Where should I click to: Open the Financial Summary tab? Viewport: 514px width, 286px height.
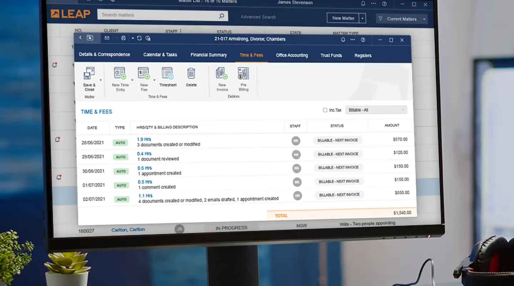click(208, 55)
